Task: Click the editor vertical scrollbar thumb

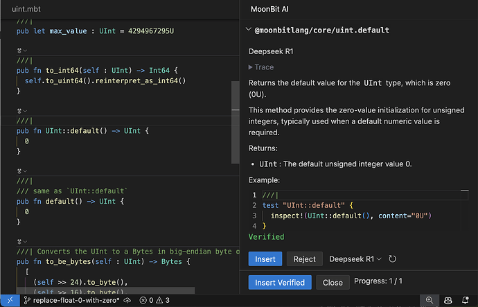Action: coord(235,122)
